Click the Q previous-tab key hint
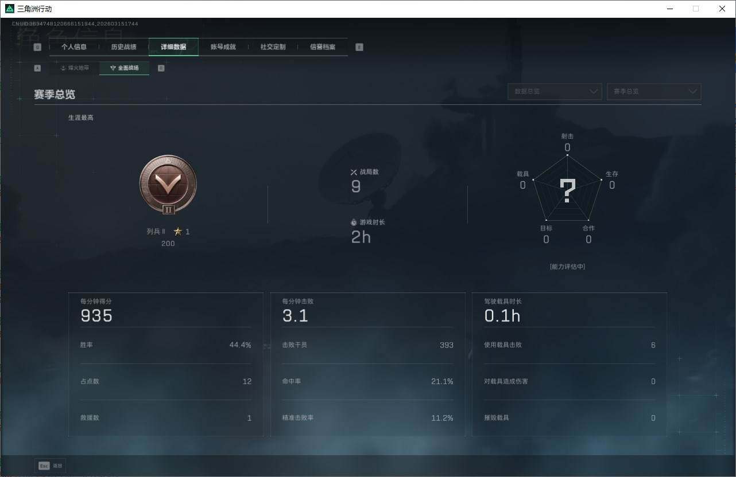The width and height of the screenshot is (736, 477). coord(38,47)
